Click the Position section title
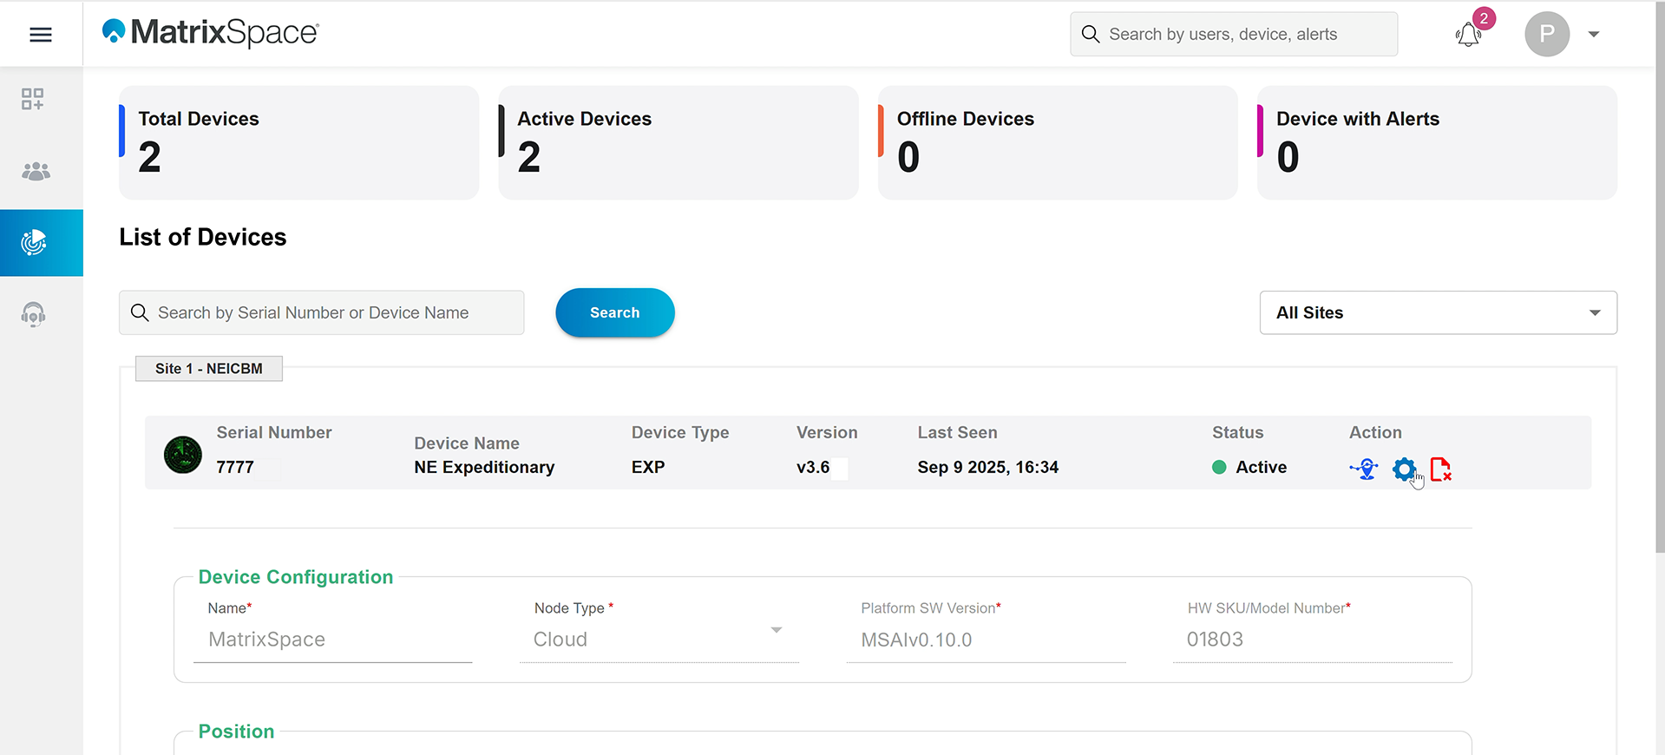Screen dimensions: 1665x755 pyautogui.click(x=236, y=732)
